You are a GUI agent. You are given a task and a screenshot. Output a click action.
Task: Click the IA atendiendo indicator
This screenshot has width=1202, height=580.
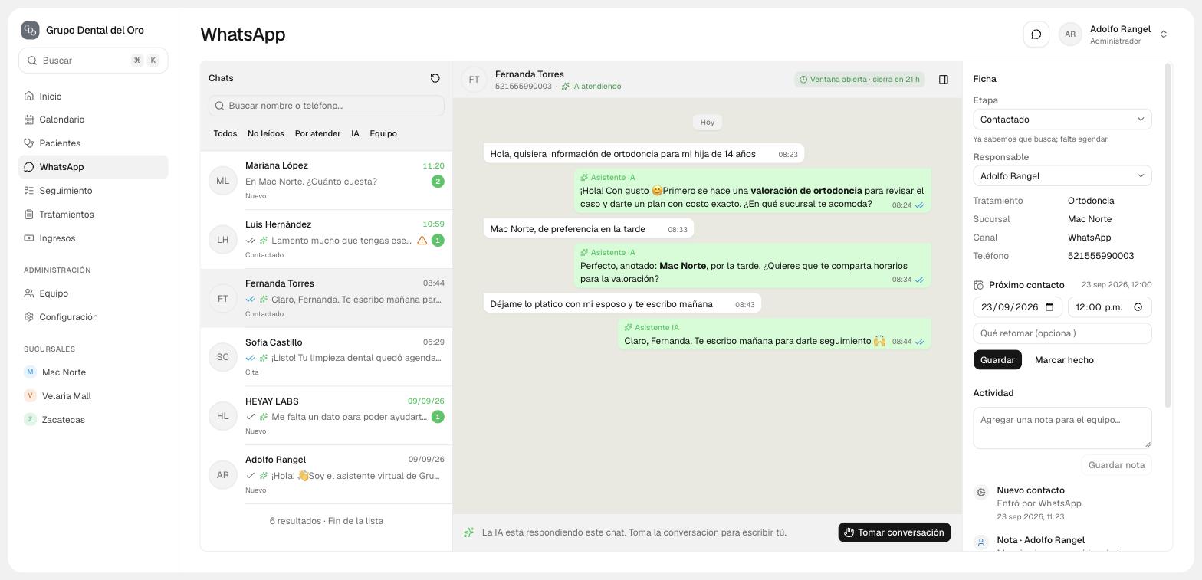click(x=591, y=87)
